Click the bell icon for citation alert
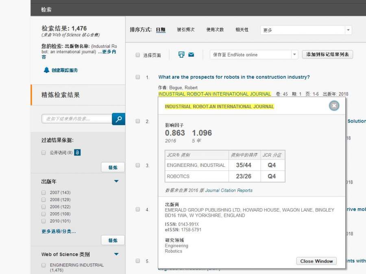This screenshot has height=274, width=366. click(46, 70)
